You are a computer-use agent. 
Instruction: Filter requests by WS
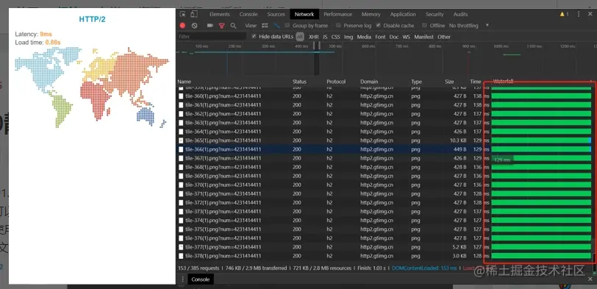click(407, 37)
